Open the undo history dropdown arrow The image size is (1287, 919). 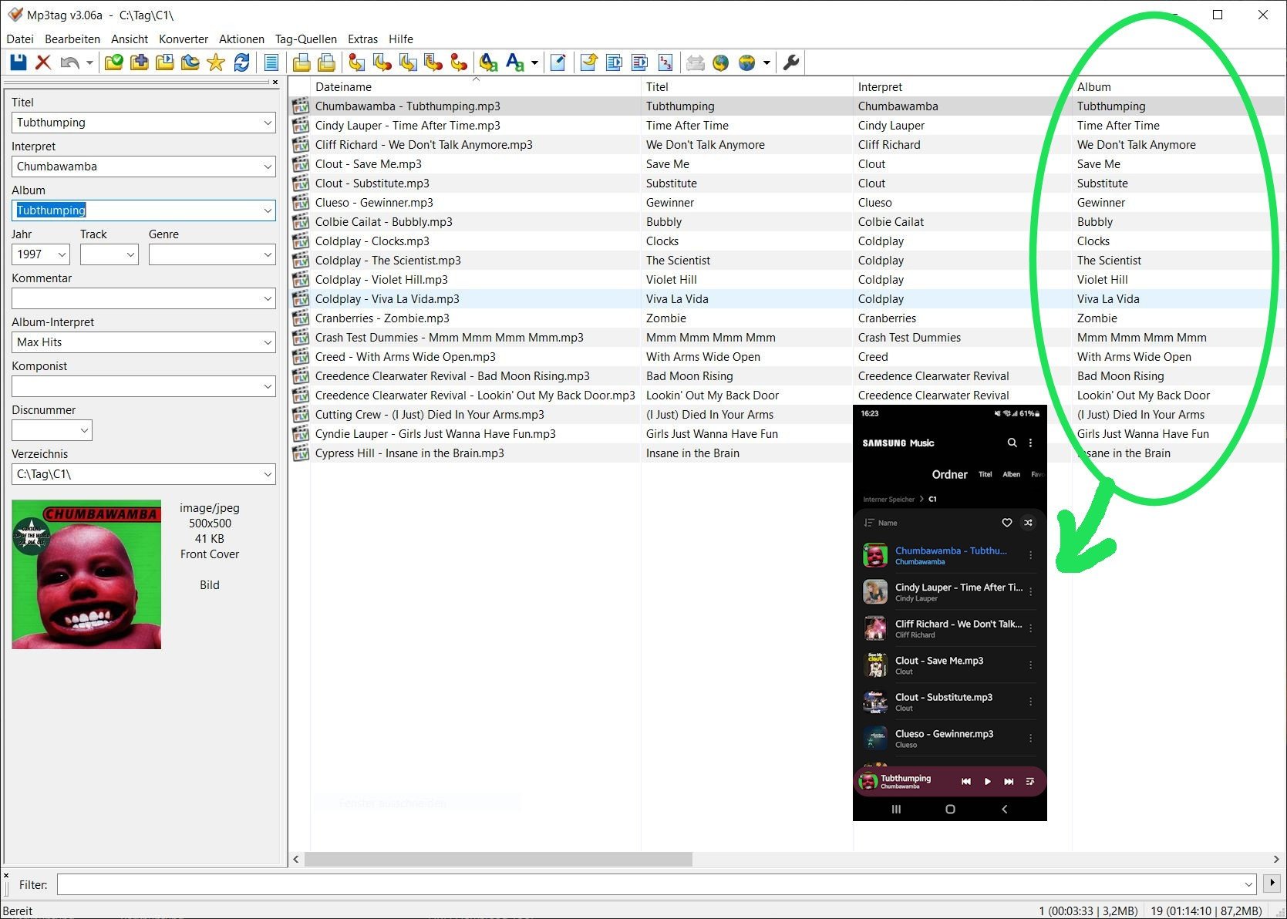click(89, 62)
